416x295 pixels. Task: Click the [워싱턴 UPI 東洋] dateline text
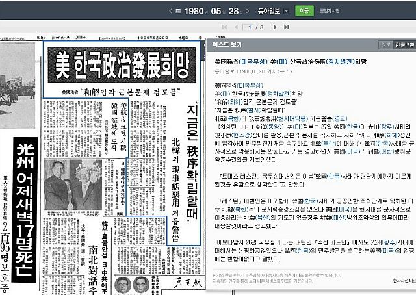pos(251,127)
